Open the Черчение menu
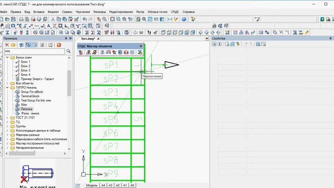The width and height of the screenshot is (334, 188). click(82, 12)
